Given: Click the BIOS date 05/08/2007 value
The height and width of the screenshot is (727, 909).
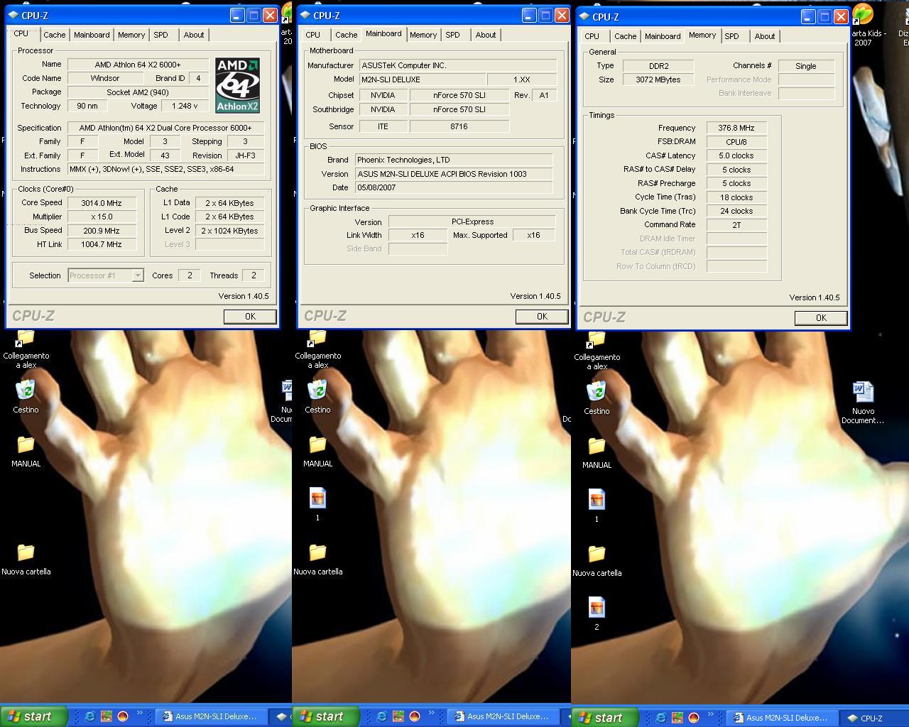Looking at the screenshot, I should tap(453, 187).
